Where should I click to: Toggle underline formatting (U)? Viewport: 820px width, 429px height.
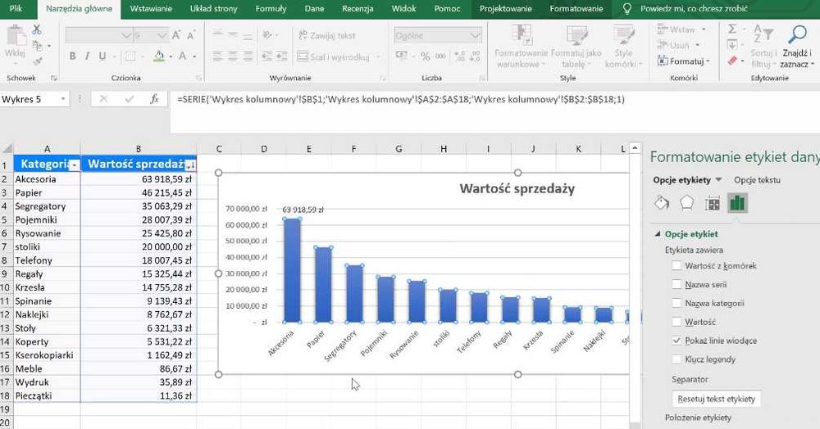102,56
